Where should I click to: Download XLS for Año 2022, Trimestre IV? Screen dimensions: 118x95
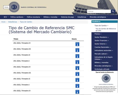tap(77, 92)
